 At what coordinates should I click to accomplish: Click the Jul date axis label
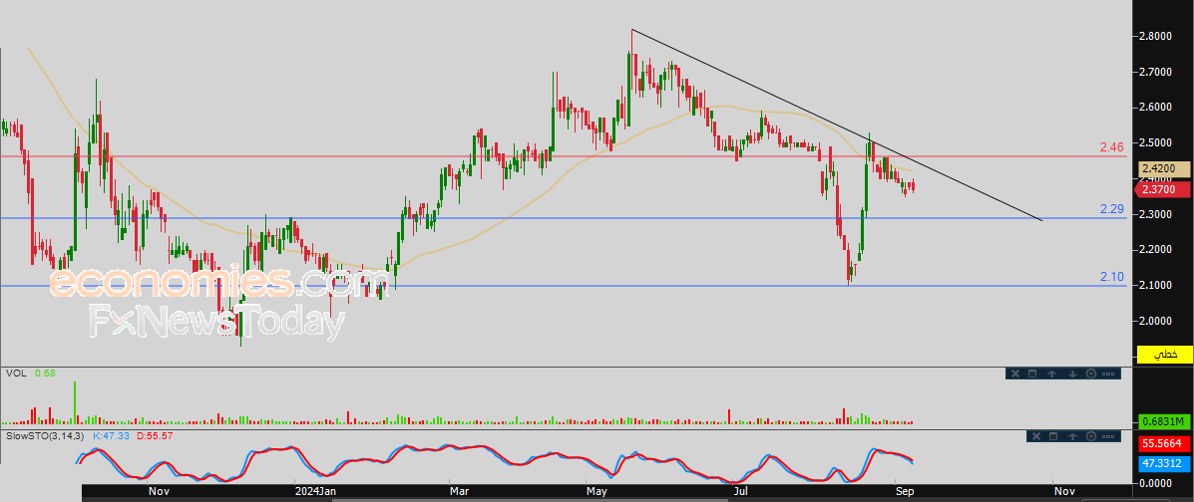743,491
